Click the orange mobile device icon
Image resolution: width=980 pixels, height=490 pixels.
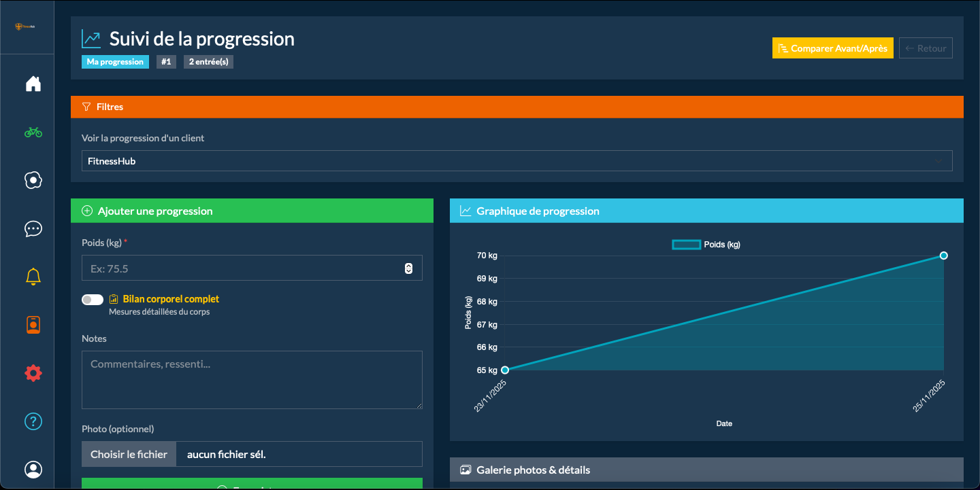tap(33, 325)
